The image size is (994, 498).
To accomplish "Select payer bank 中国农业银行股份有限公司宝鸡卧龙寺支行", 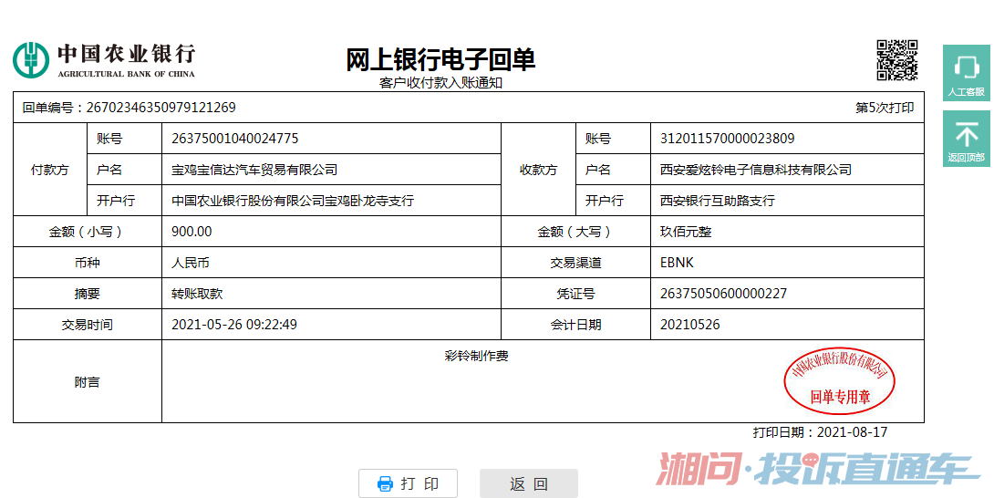I will [x=293, y=201].
